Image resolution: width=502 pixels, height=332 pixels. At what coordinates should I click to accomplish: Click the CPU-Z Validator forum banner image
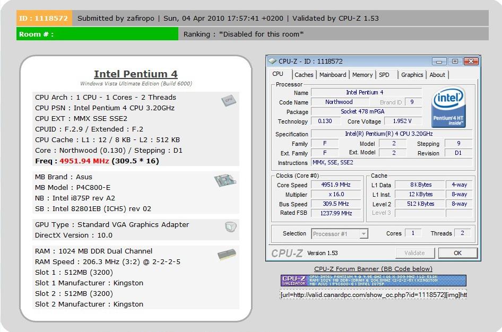373,281
